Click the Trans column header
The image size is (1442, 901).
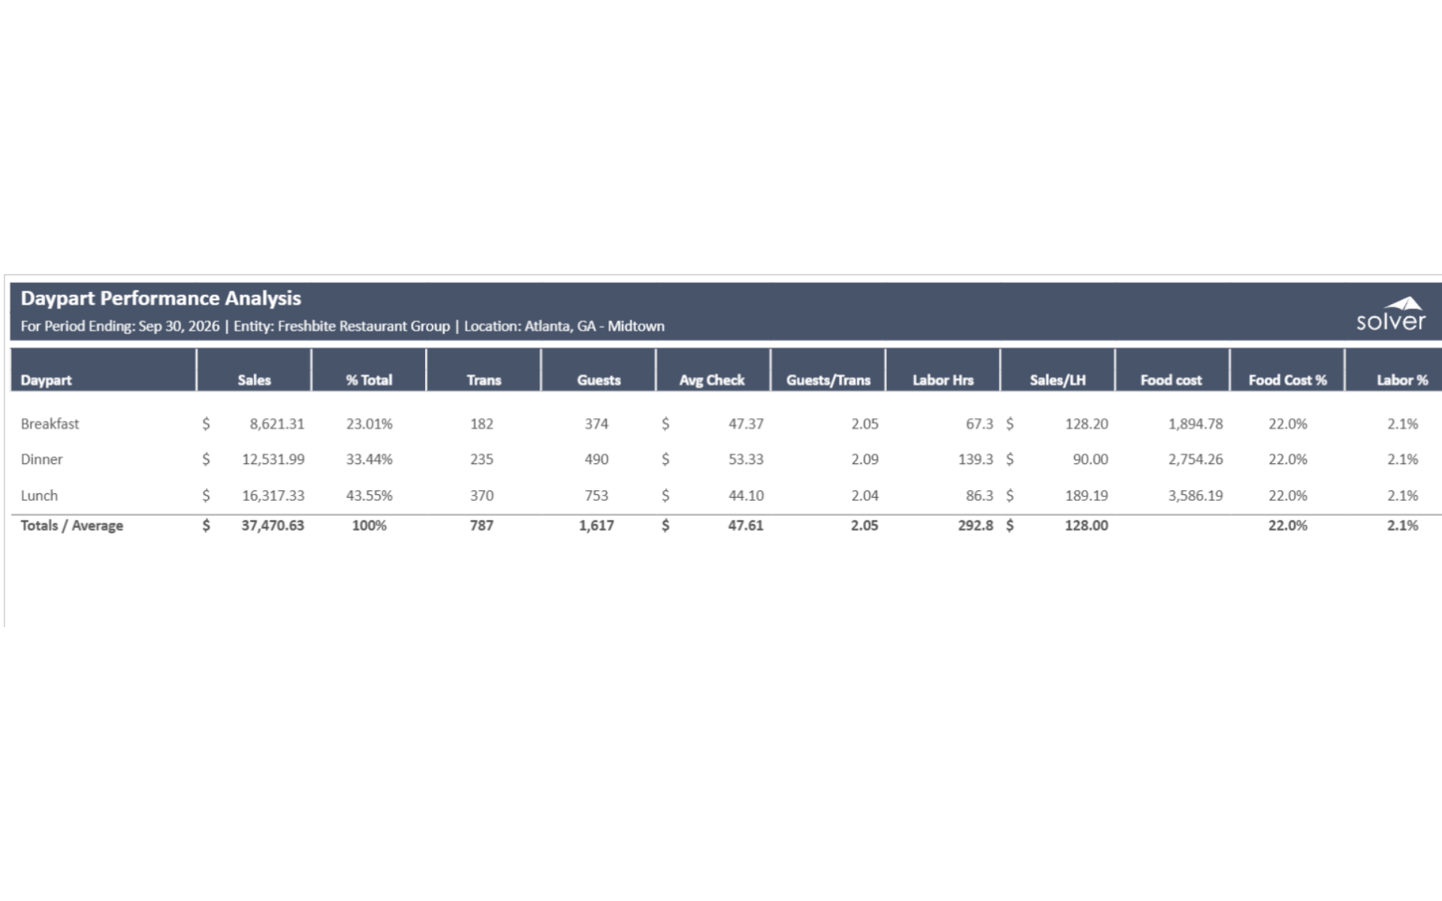point(484,380)
